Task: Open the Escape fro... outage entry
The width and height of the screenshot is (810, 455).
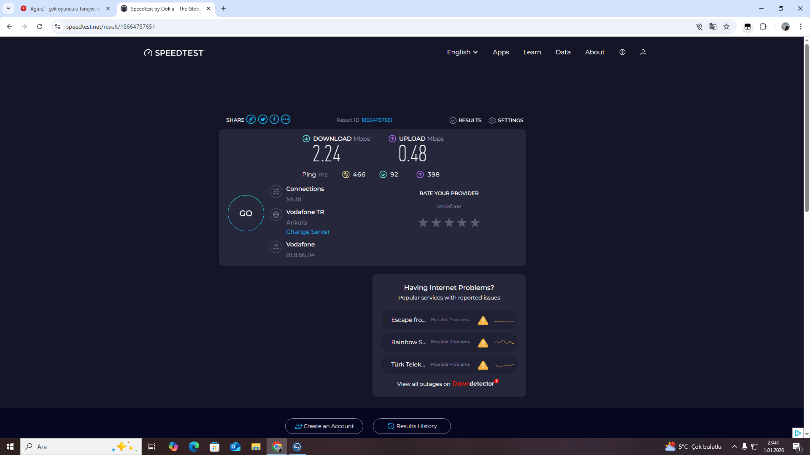Action: [x=449, y=320]
